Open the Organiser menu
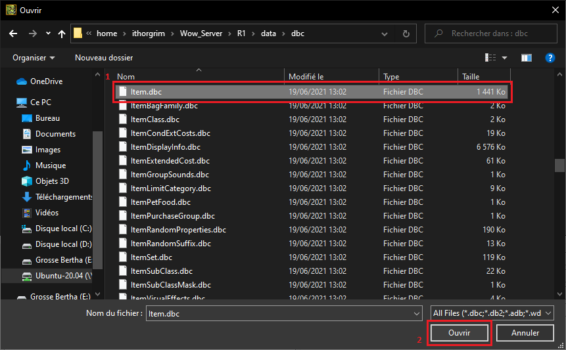 pyautogui.click(x=34, y=58)
